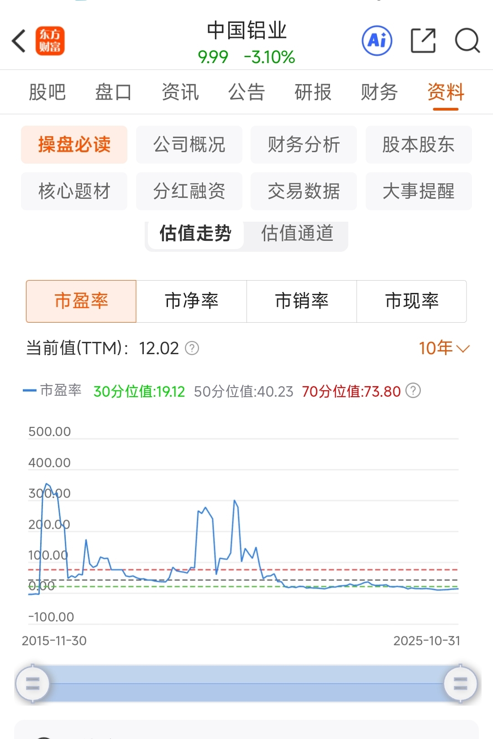Switch to the 财务 tab
This screenshot has height=739, width=493.
379,92
